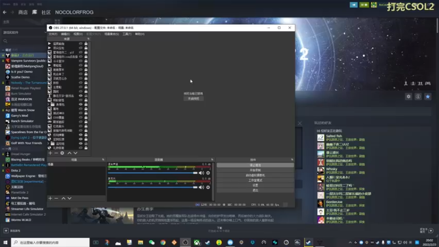Move scene down in the scenes panel

tap(70, 198)
